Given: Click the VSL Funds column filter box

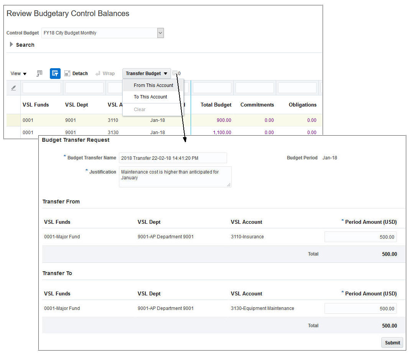Looking at the screenshot, I should pos(42,88).
